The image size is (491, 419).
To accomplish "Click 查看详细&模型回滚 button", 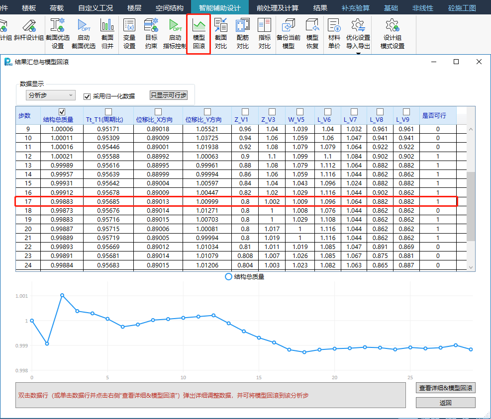I will pos(445,388).
